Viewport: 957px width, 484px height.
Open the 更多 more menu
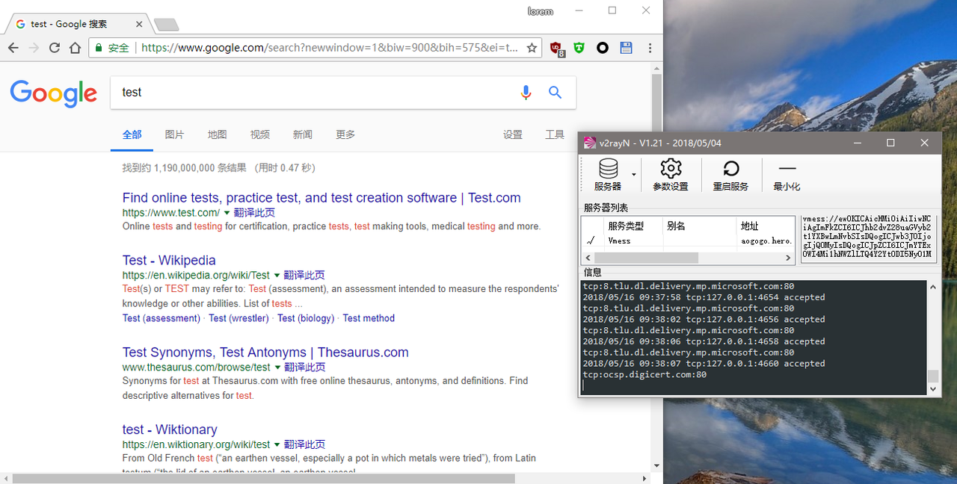(345, 134)
